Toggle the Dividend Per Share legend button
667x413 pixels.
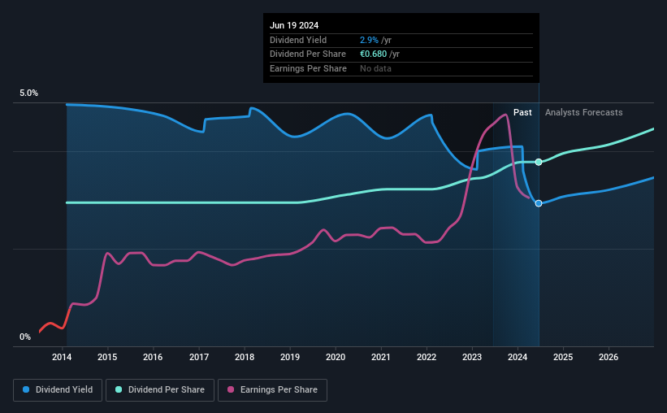click(160, 390)
